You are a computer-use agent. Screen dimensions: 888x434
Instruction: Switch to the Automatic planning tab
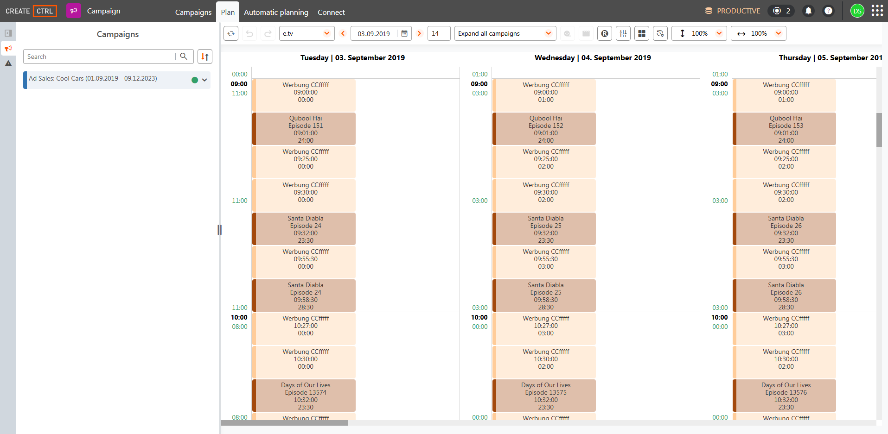276,12
